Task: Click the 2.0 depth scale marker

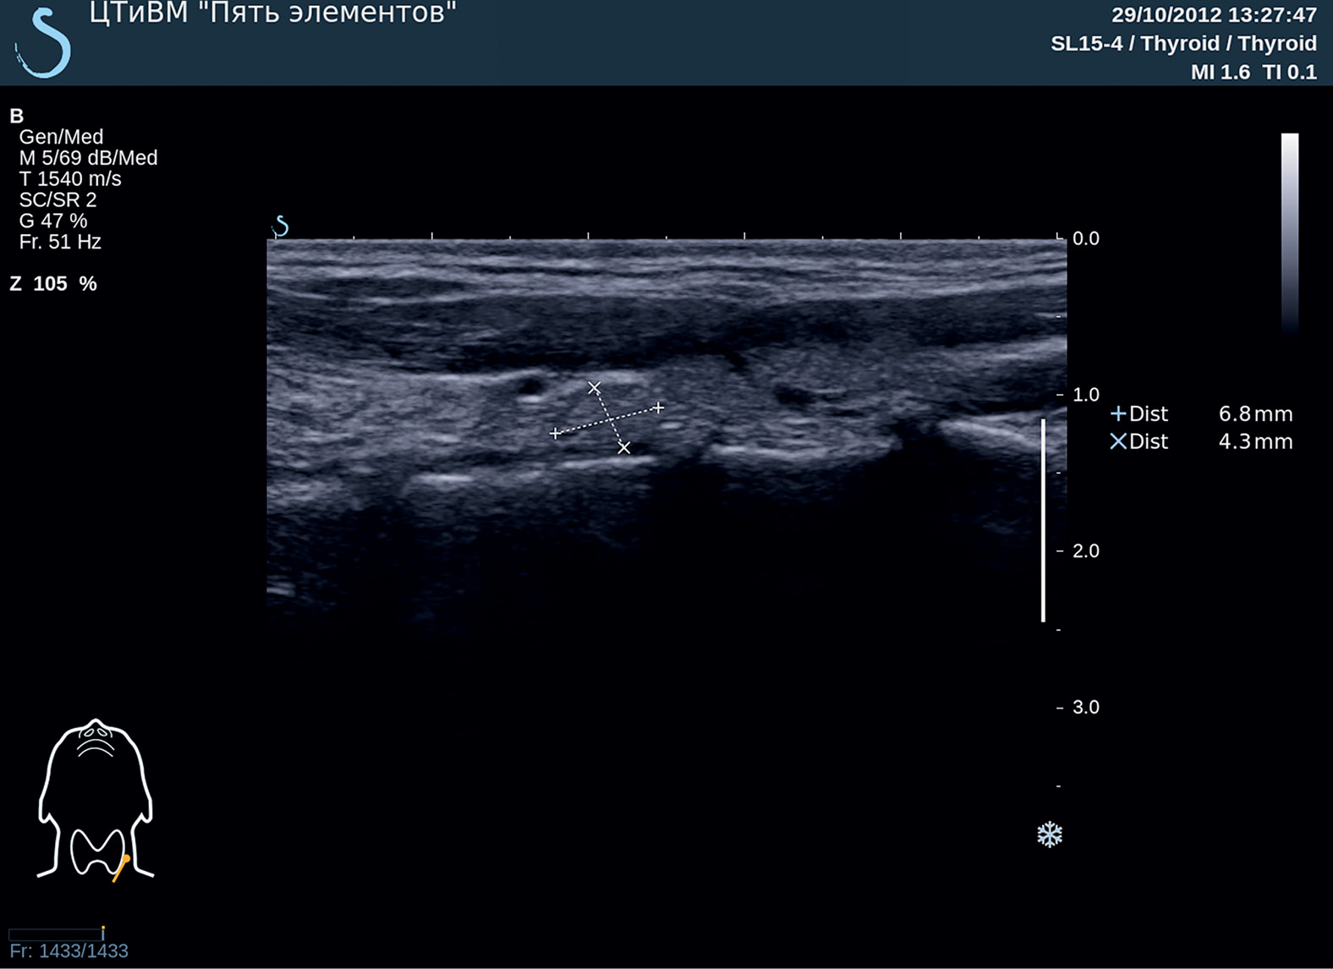Action: pyautogui.click(x=1085, y=551)
